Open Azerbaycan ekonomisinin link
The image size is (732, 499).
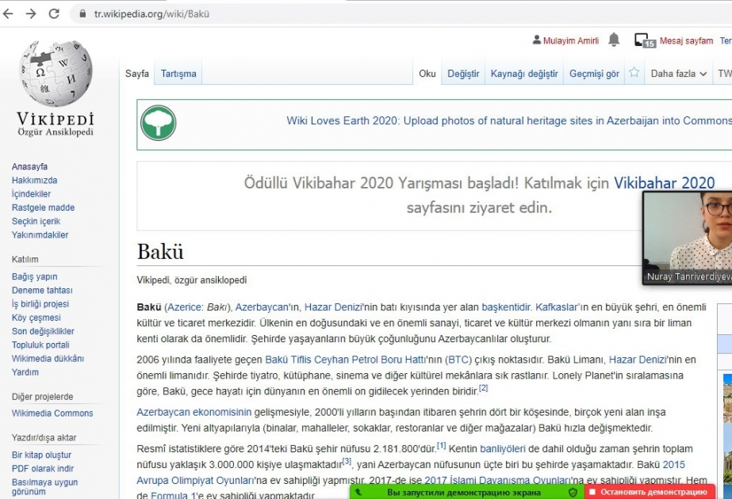[194, 412]
